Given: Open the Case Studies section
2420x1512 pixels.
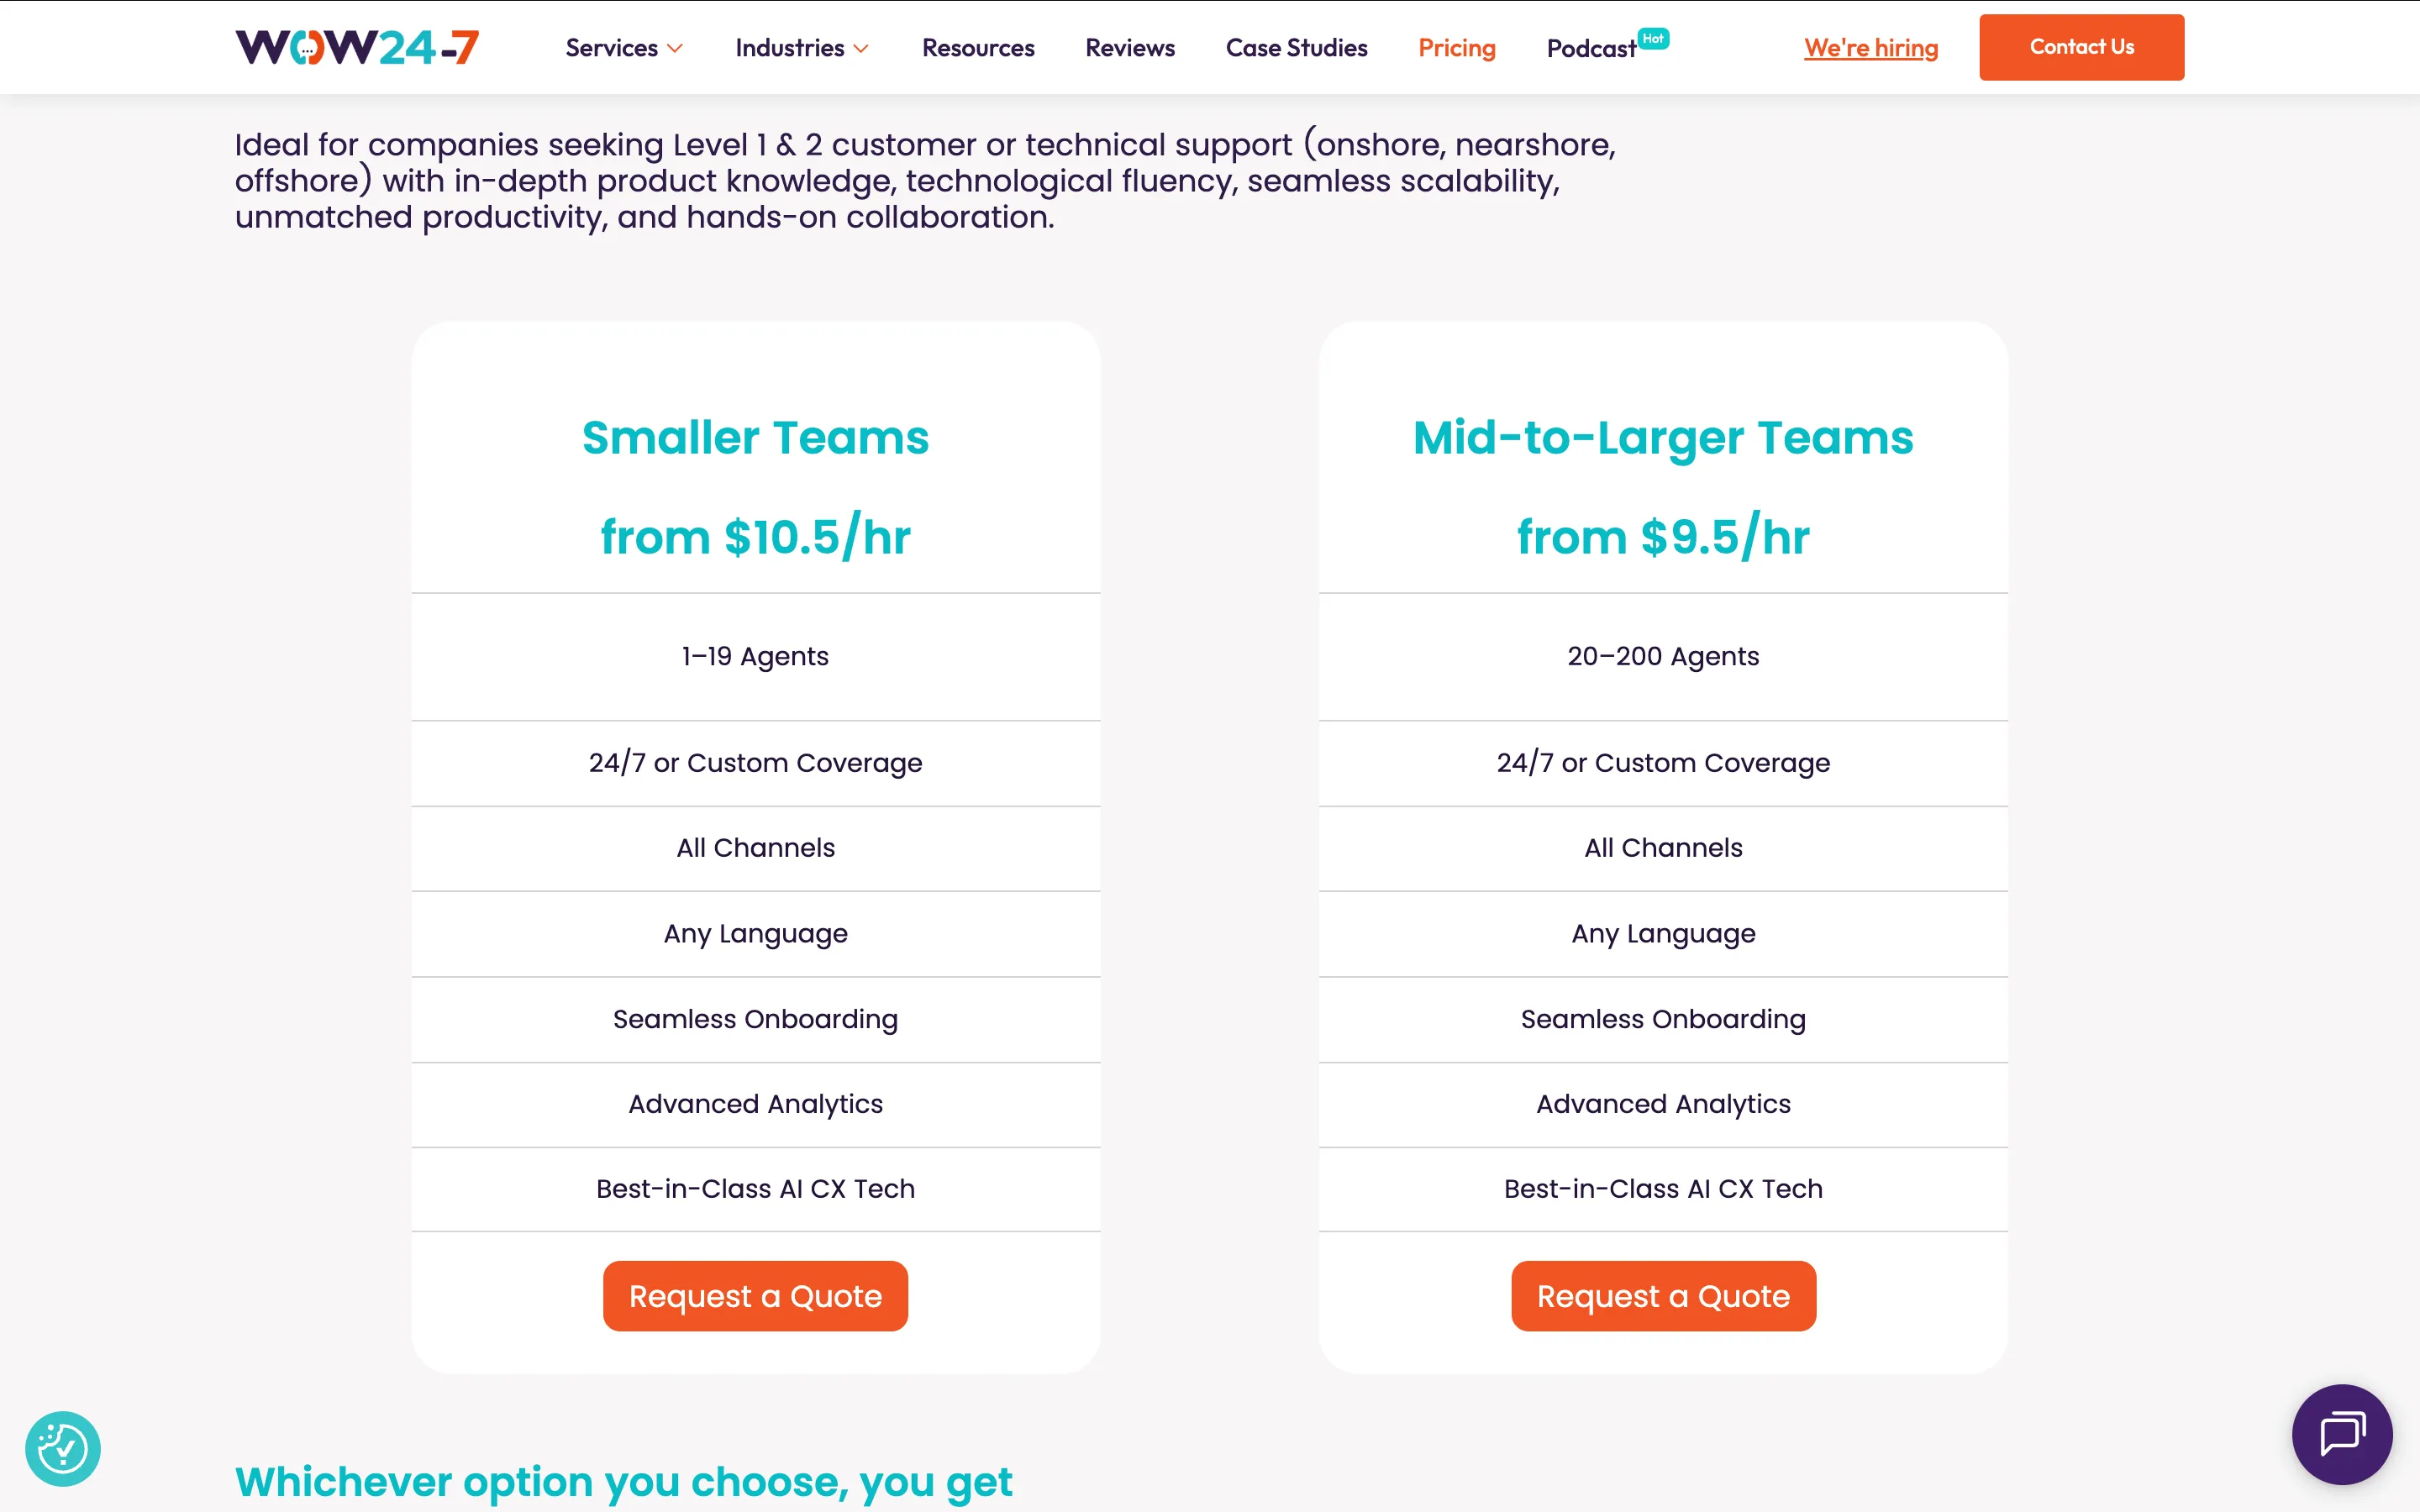Looking at the screenshot, I should point(1296,47).
